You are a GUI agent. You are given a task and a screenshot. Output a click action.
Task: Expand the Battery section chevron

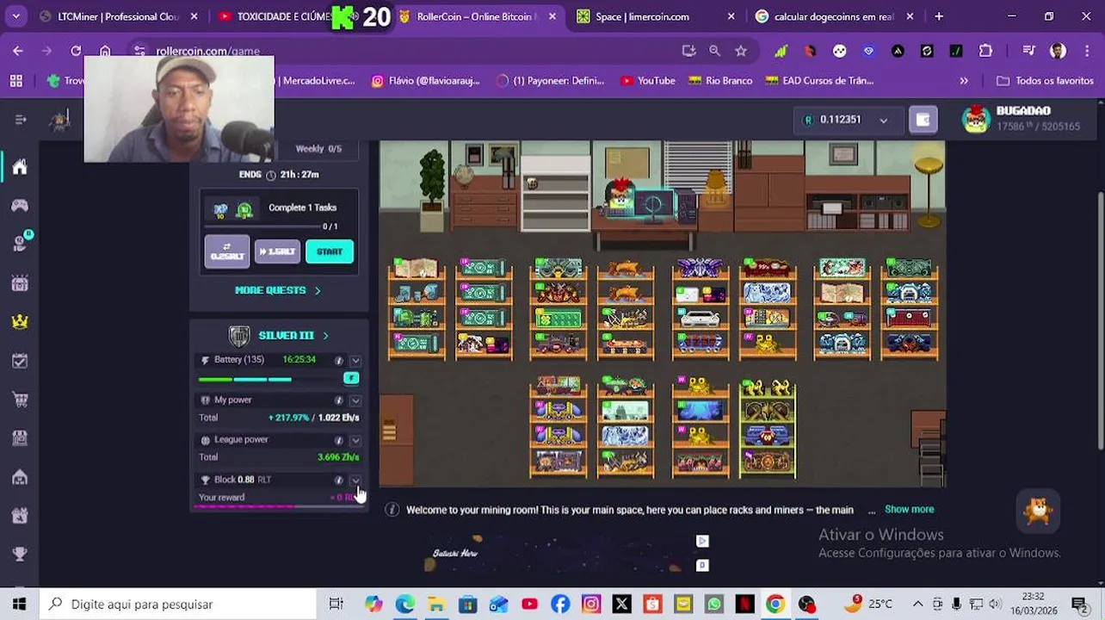tap(355, 360)
